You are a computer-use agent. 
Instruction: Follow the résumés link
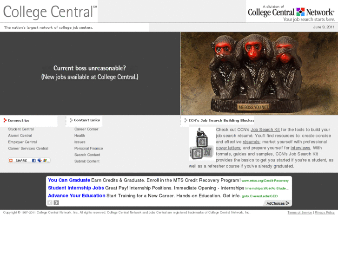(252, 142)
